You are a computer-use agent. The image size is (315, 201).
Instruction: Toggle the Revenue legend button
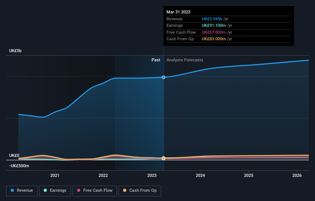coord(22,191)
